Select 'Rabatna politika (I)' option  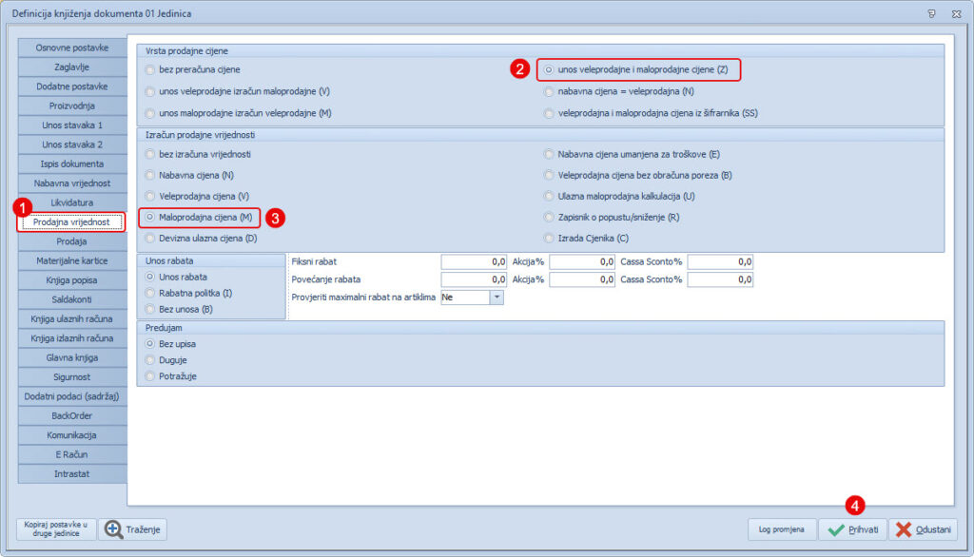coord(149,293)
